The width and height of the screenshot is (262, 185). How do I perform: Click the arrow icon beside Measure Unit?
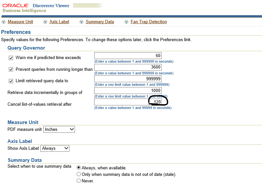pos(4,22)
